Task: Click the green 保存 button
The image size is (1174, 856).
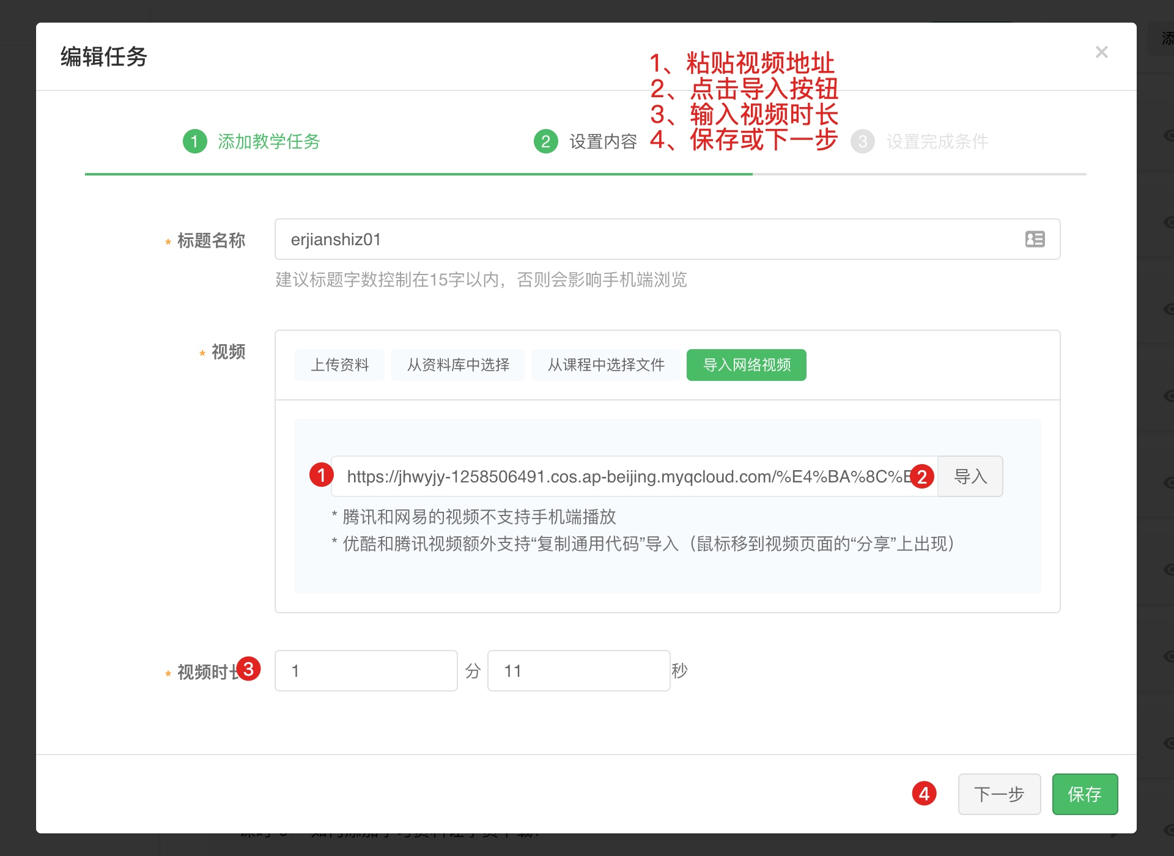Action: (x=1084, y=794)
